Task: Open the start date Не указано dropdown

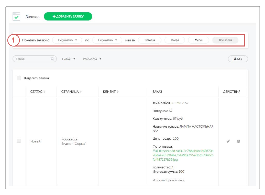Action: point(67,40)
